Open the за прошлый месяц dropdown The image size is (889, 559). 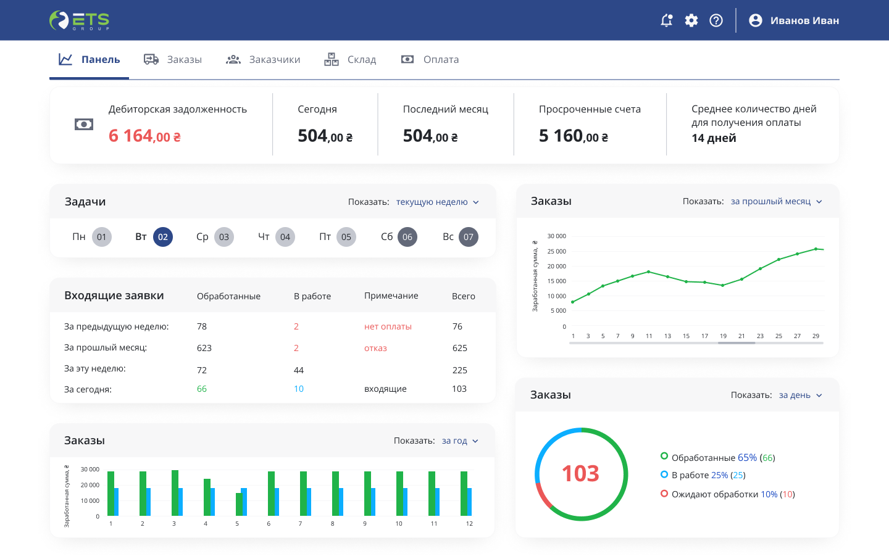click(x=776, y=201)
